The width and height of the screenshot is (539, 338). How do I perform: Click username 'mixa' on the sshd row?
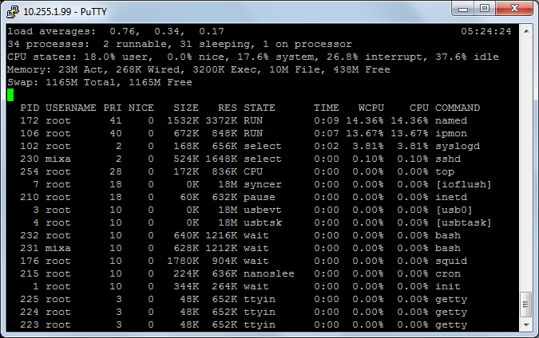(x=58, y=159)
